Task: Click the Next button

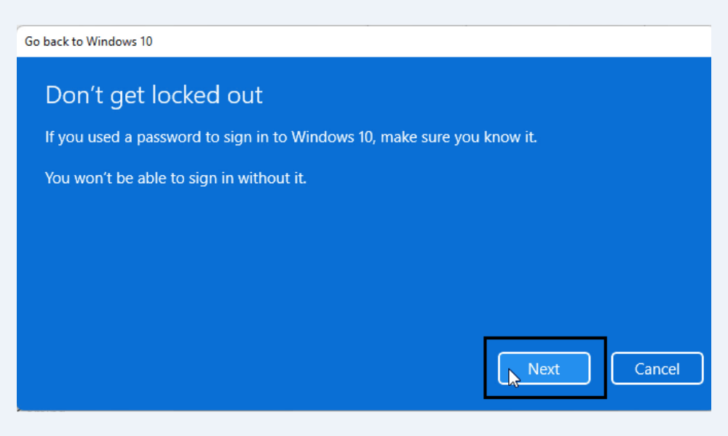Action: [544, 368]
